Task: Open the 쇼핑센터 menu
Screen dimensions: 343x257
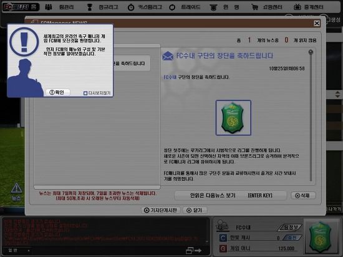Action: tap(273, 7)
